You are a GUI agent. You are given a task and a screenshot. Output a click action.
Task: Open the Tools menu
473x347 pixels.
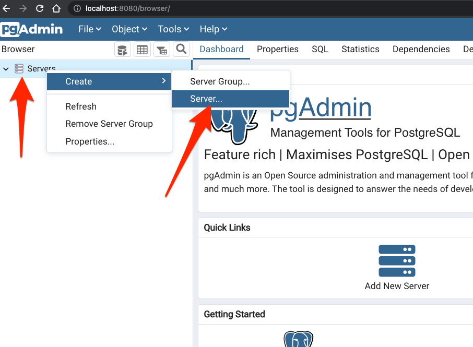click(x=173, y=29)
